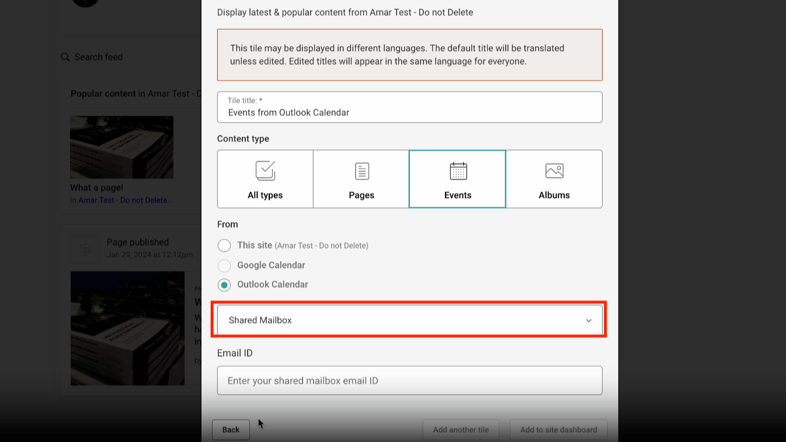Click the Shared Mailbox dropdown label
Image resolution: width=786 pixels, height=442 pixels.
point(260,320)
